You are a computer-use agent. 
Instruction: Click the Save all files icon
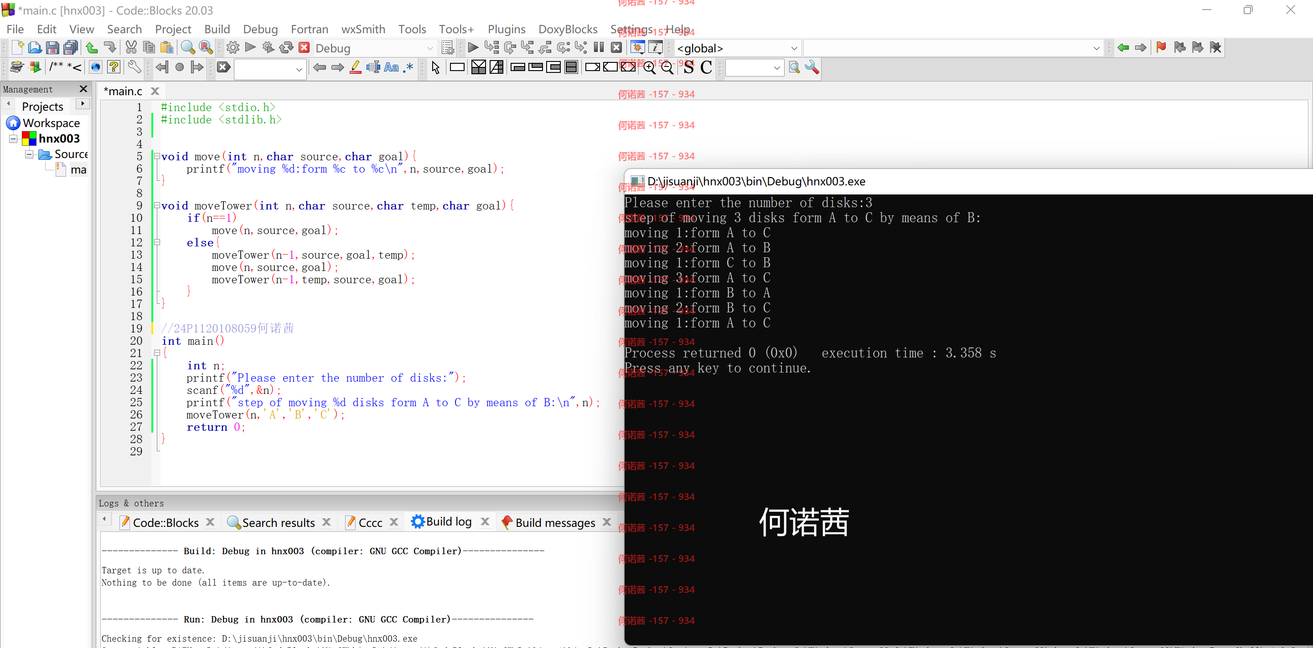pos(71,48)
